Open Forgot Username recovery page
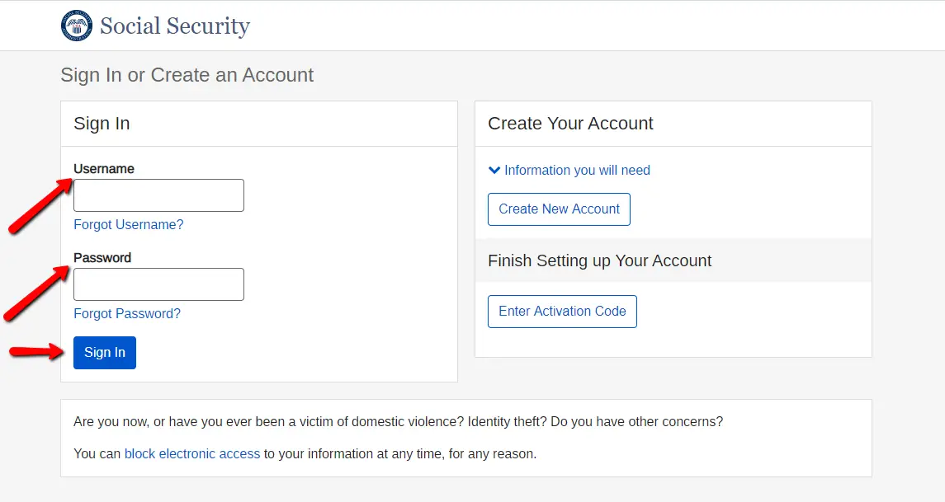This screenshot has height=502, width=945. [x=128, y=224]
